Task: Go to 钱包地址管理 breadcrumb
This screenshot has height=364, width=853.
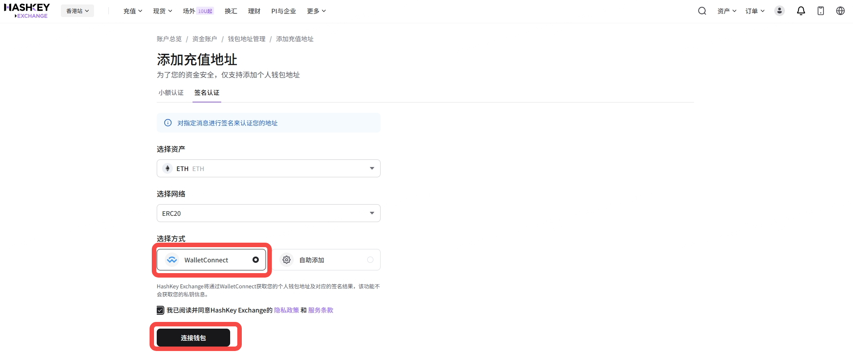Action: click(x=247, y=39)
